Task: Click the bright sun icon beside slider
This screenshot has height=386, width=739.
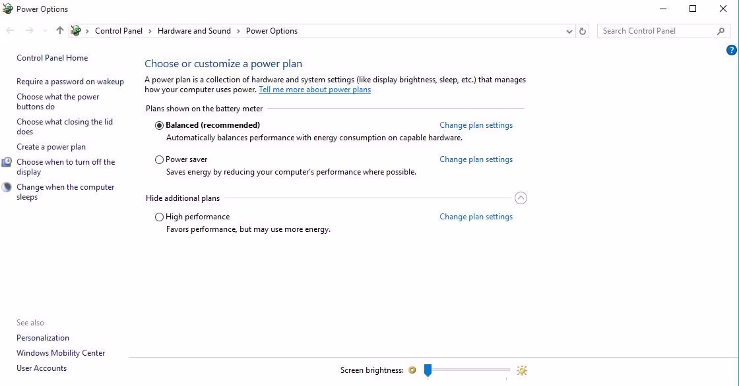Action: (x=522, y=370)
